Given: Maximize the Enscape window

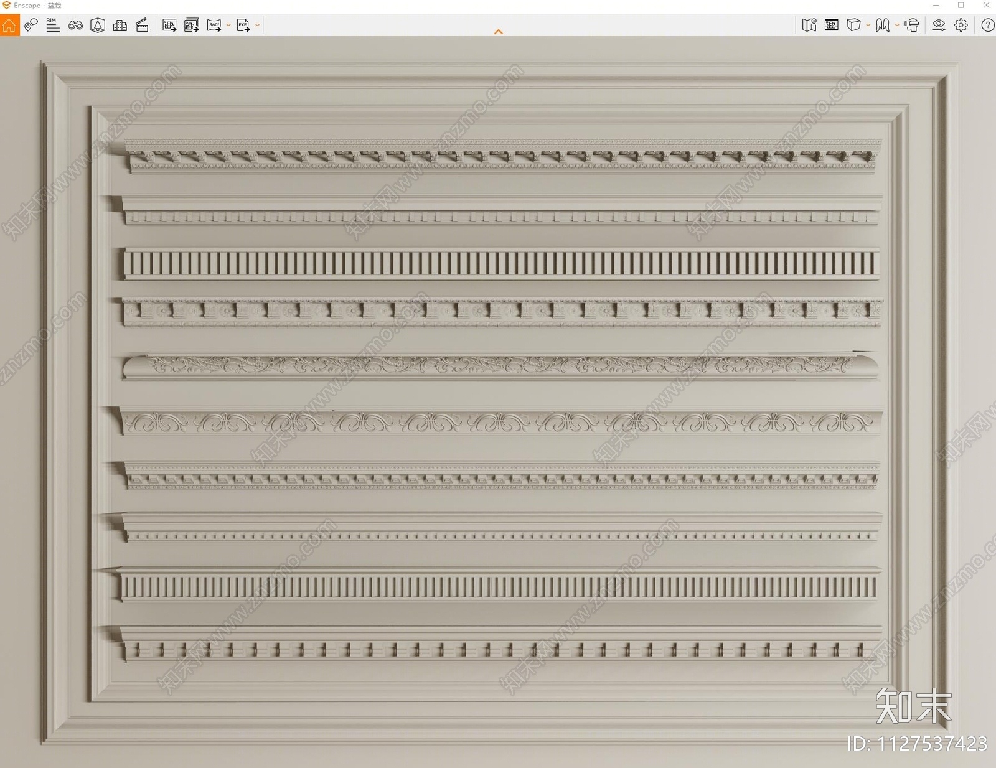Looking at the screenshot, I should click(x=961, y=6).
